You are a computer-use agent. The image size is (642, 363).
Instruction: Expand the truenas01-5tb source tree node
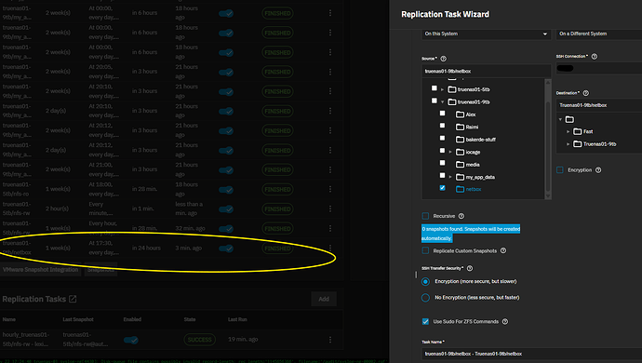[442, 89]
